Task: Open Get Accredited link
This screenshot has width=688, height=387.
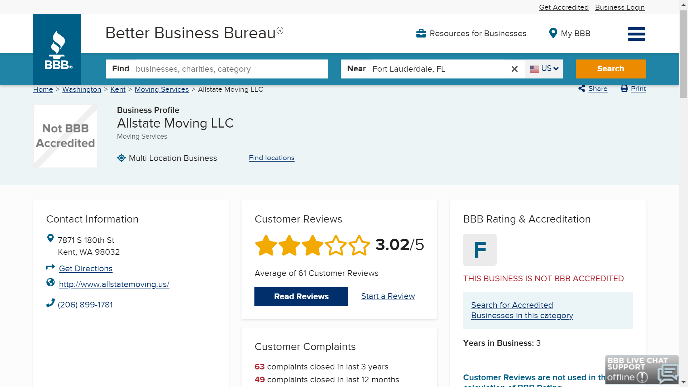Action: [x=564, y=7]
